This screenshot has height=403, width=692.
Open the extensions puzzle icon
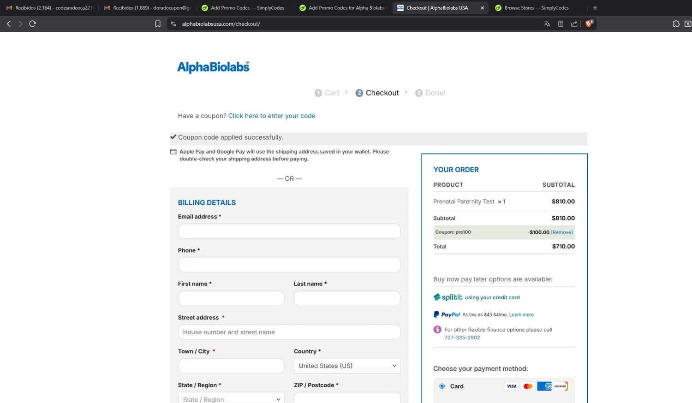pyautogui.click(x=676, y=24)
